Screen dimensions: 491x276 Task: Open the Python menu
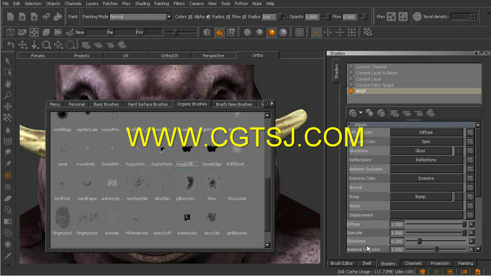click(241, 4)
